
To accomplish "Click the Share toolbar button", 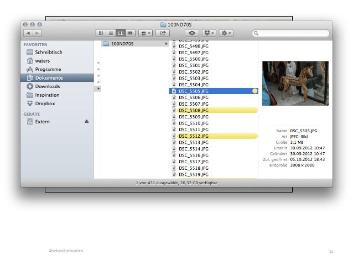I will point(163,33).
